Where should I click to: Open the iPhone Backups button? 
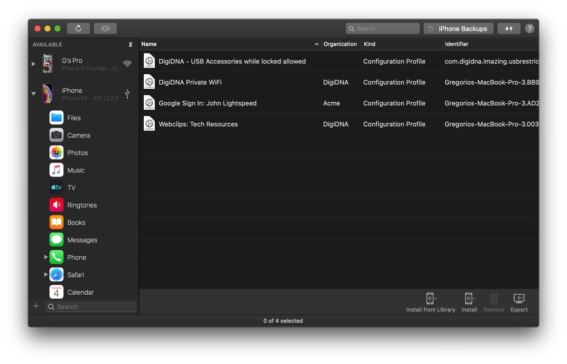(x=459, y=28)
